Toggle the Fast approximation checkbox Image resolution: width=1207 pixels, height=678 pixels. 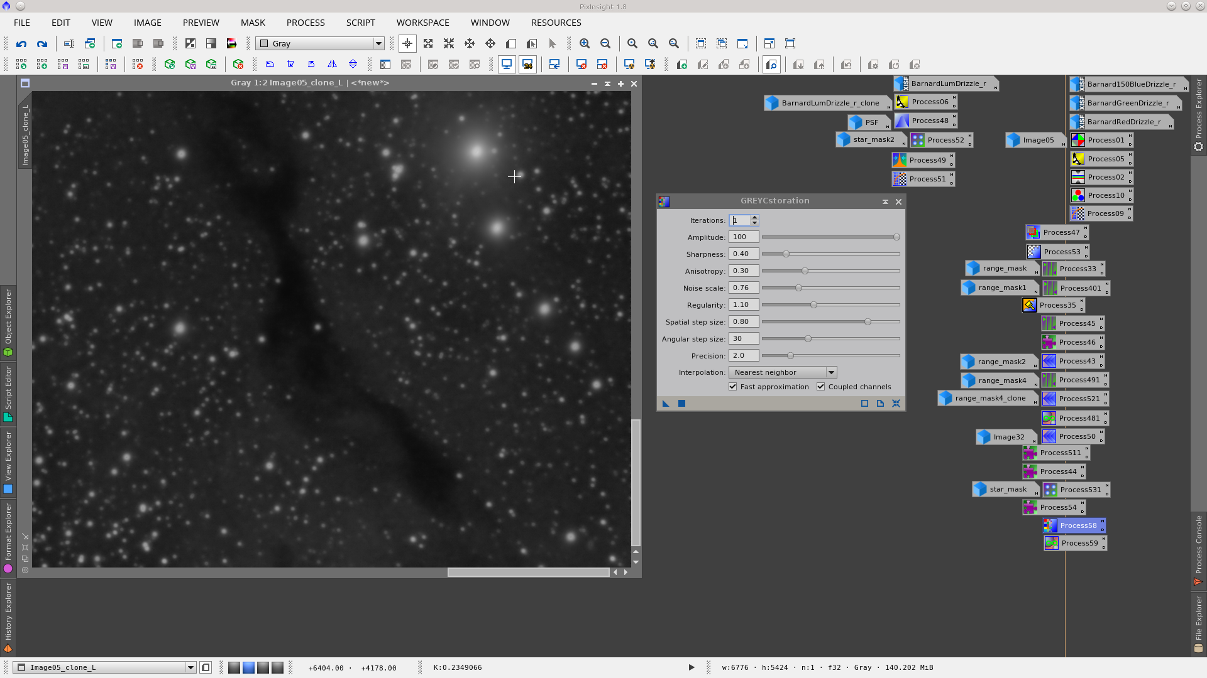[x=733, y=387]
